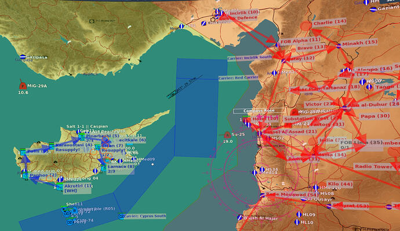The width and height of the screenshot is (400, 231).
Task: Select the Su-25 aircraft marker offshore
Action: pos(227,135)
